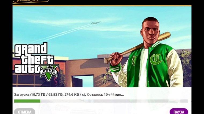Viewport: 204px width, 114px height.
Task: Click the airplane's white contrail
Action: pyautogui.click(x=61, y=34)
